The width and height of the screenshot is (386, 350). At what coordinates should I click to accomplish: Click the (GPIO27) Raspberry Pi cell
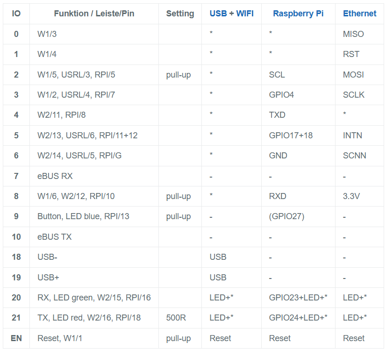[x=286, y=216]
